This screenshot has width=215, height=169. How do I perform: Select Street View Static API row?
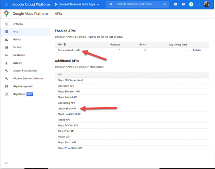coord(132,148)
